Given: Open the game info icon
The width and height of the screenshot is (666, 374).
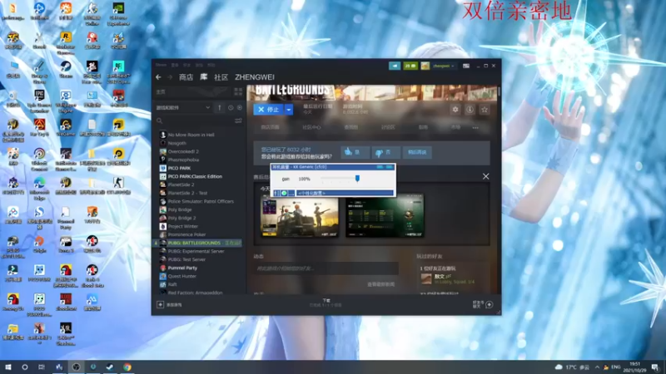Looking at the screenshot, I should (x=470, y=110).
